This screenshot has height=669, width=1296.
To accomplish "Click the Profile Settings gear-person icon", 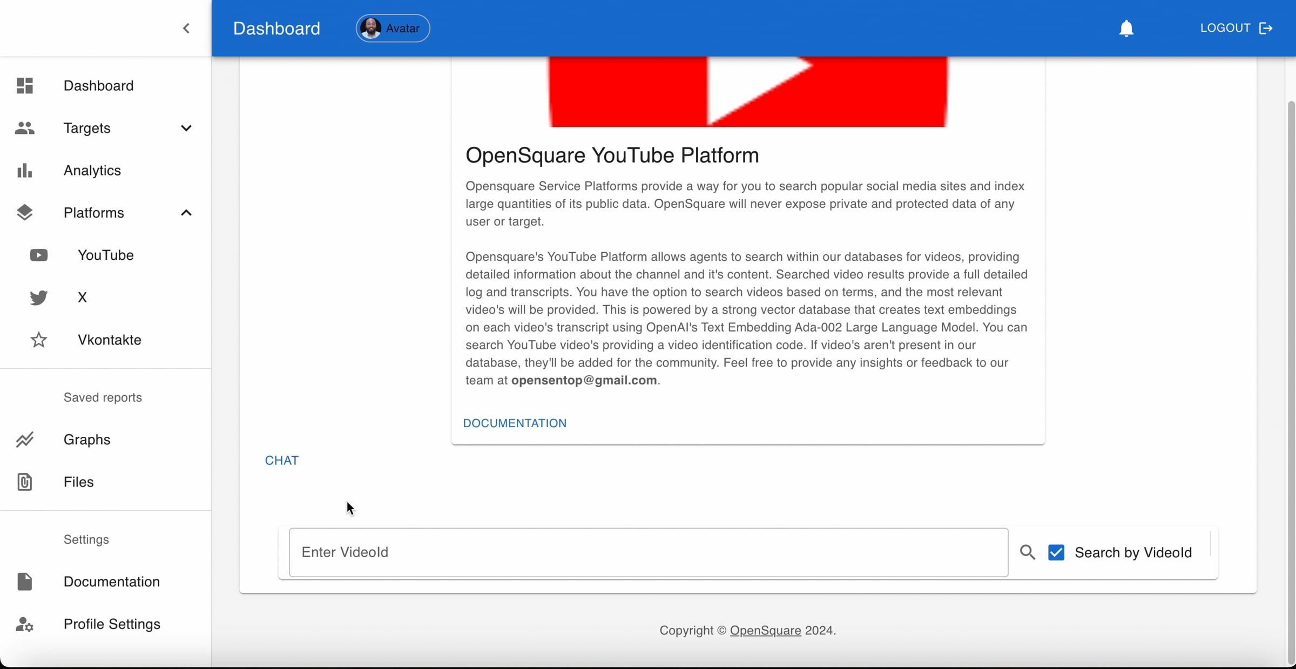I will tap(25, 624).
